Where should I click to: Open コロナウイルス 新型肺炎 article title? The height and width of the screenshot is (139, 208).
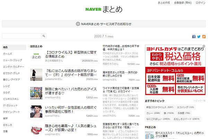[71, 55]
